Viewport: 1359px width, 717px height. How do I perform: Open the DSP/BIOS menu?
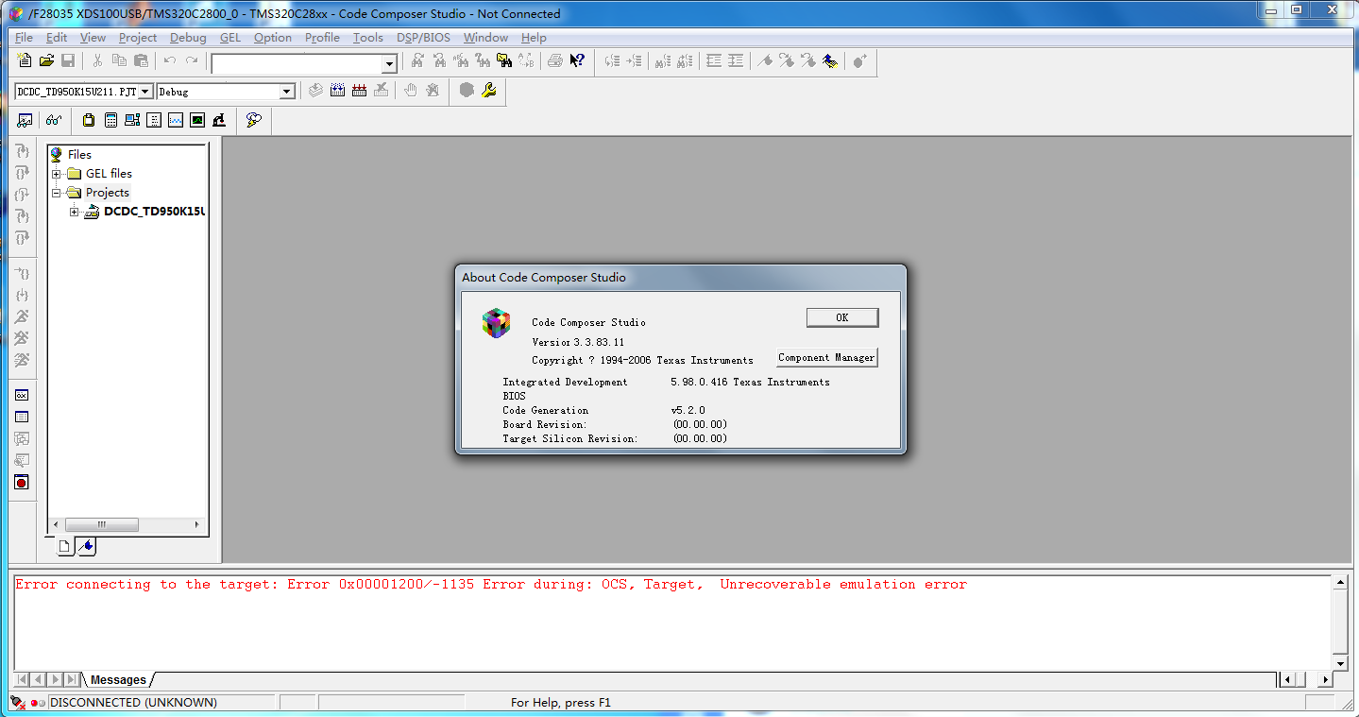click(423, 38)
